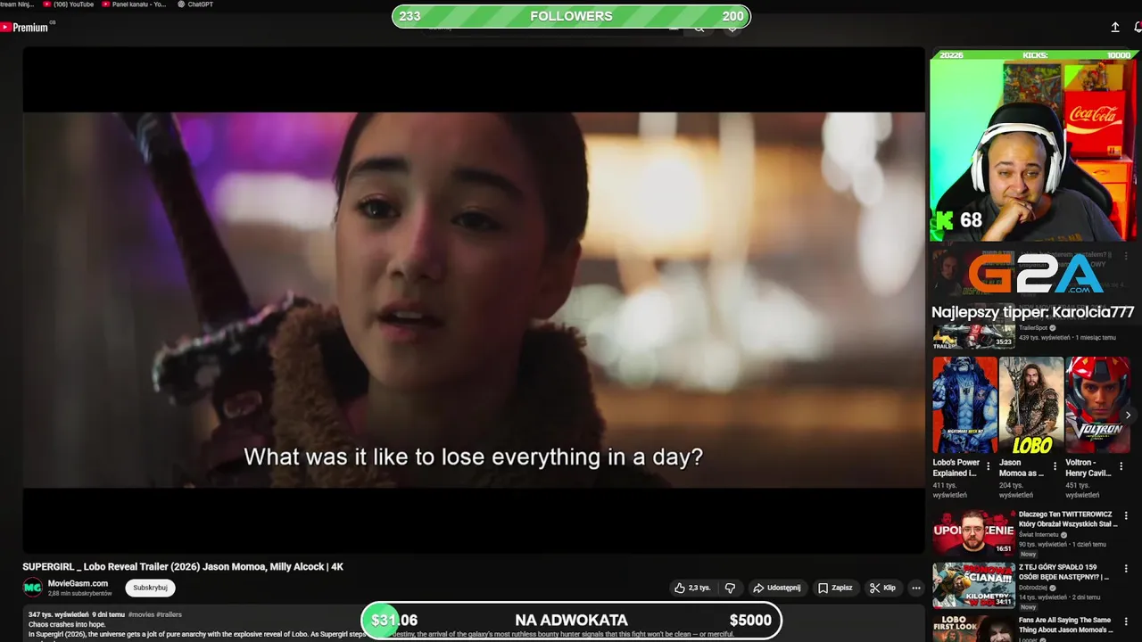Click the upload/create icon in the header

[x=1114, y=28]
